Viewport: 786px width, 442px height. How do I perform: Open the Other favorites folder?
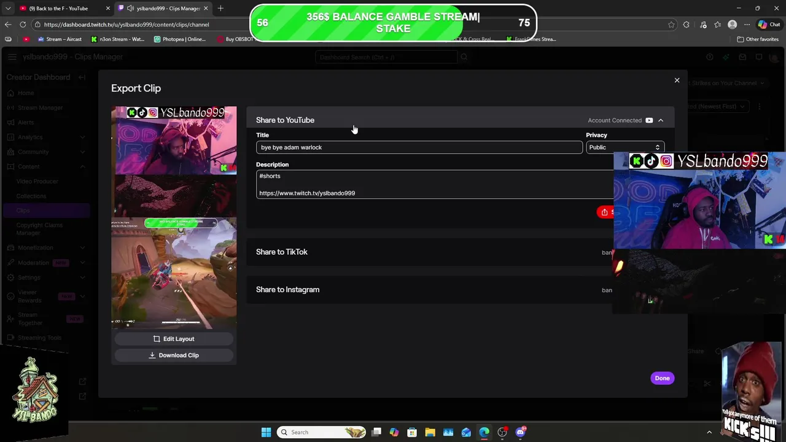pyautogui.click(x=758, y=39)
